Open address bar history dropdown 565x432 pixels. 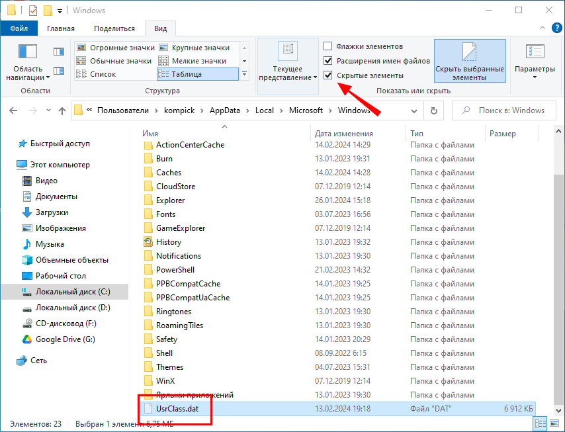(414, 111)
